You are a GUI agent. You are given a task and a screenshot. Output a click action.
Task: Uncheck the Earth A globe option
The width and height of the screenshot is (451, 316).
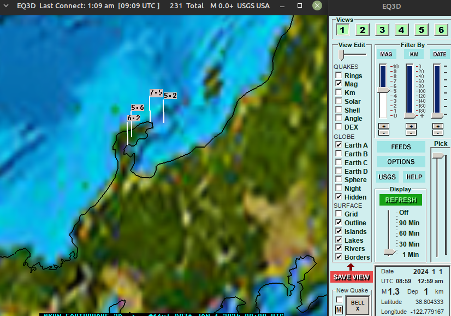tap(339, 144)
